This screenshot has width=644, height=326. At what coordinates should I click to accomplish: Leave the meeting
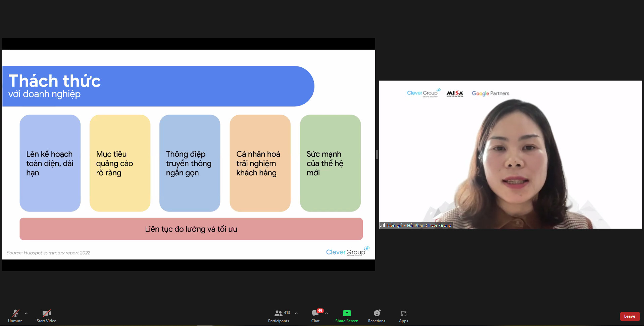(630, 316)
